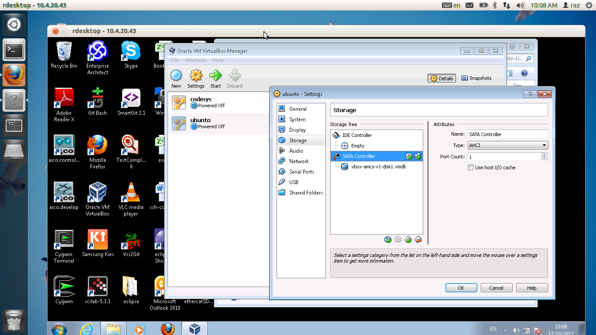The image size is (596, 335).
Task: Start the selected VM with green arrow
Action: click(x=216, y=79)
